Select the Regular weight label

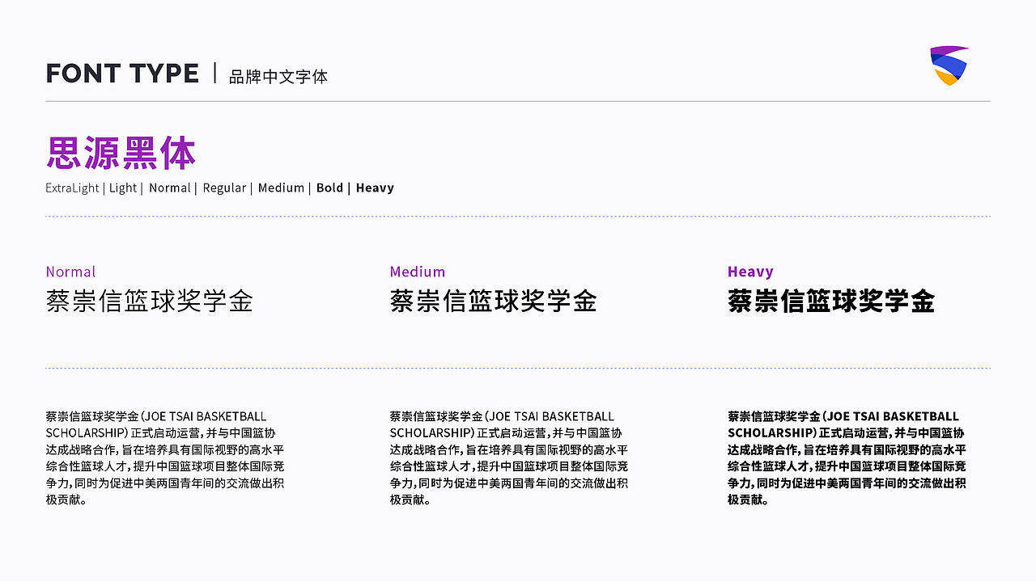point(224,188)
